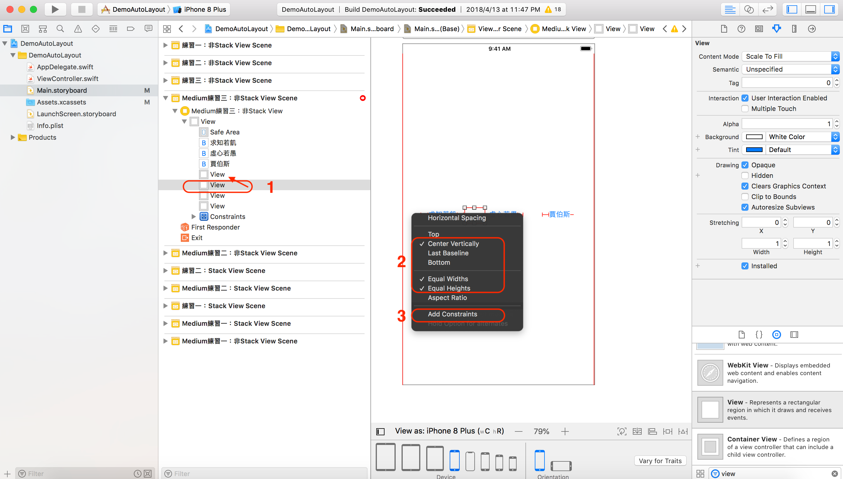Select Equal Widths in the constraints menu
The image size is (843, 479).
click(448, 279)
